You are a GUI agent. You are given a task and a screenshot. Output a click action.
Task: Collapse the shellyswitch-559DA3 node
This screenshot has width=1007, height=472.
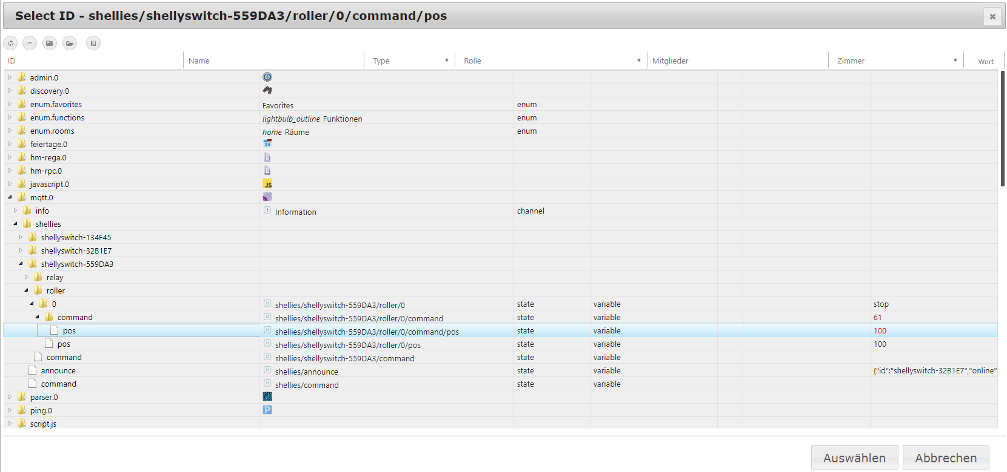click(x=21, y=263)
